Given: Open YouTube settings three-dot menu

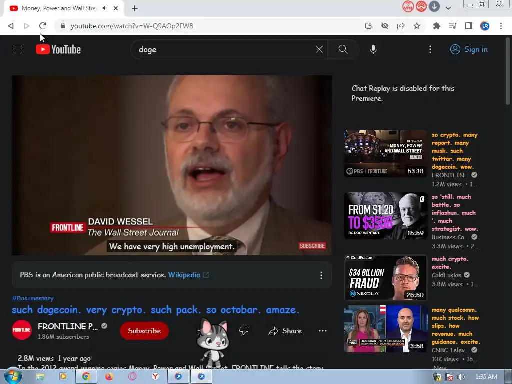Looking at the screenshot, I should (x=430, y=49).
